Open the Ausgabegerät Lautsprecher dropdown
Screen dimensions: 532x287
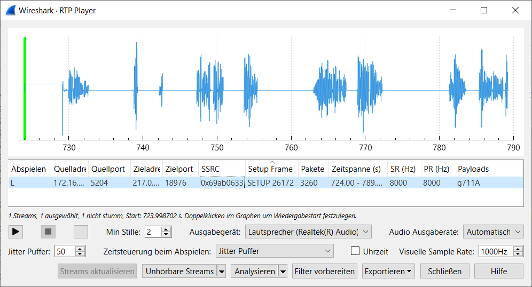pos(308,232)
